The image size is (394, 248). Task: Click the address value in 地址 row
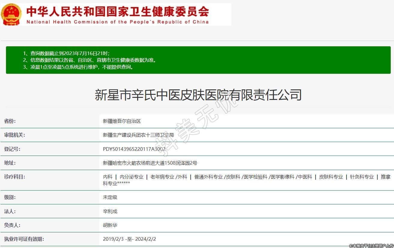(x=150, y=163)
